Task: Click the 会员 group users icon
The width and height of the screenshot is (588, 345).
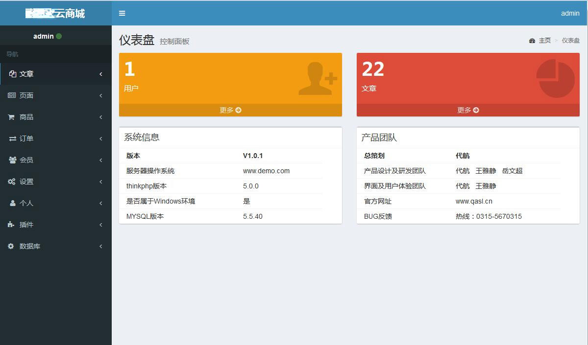Action: click(12, 160)
